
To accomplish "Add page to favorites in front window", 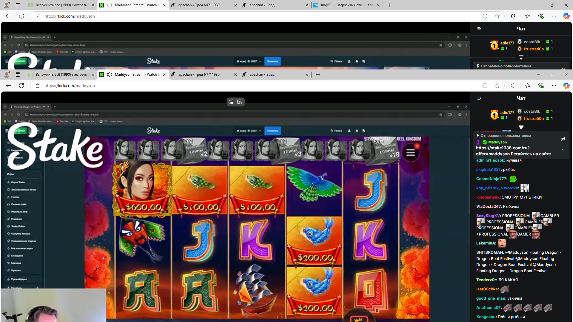I will (497, 86).
